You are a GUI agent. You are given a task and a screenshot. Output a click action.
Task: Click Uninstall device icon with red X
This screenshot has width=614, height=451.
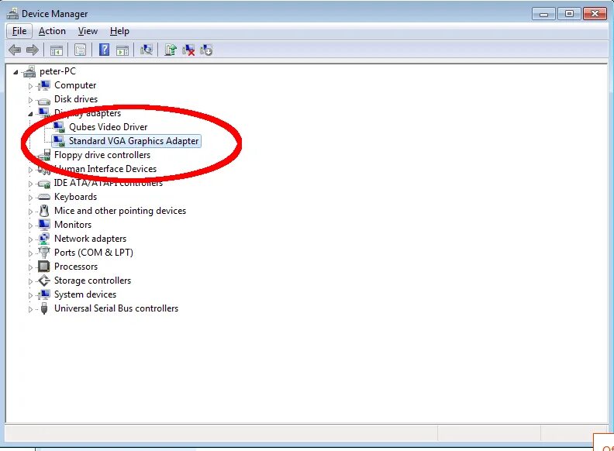tap(188, 50)
